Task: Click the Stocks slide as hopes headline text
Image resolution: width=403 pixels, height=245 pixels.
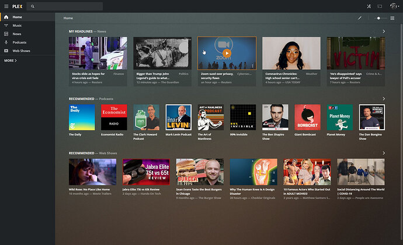Action: coord(88,76)
